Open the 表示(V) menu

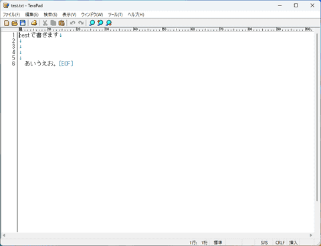point(69,15)
